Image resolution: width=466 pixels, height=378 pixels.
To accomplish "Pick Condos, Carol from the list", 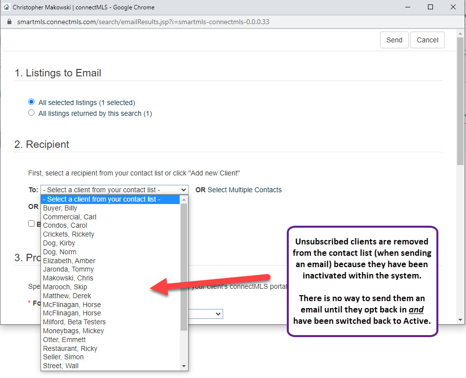I will [x=110, y=226].
